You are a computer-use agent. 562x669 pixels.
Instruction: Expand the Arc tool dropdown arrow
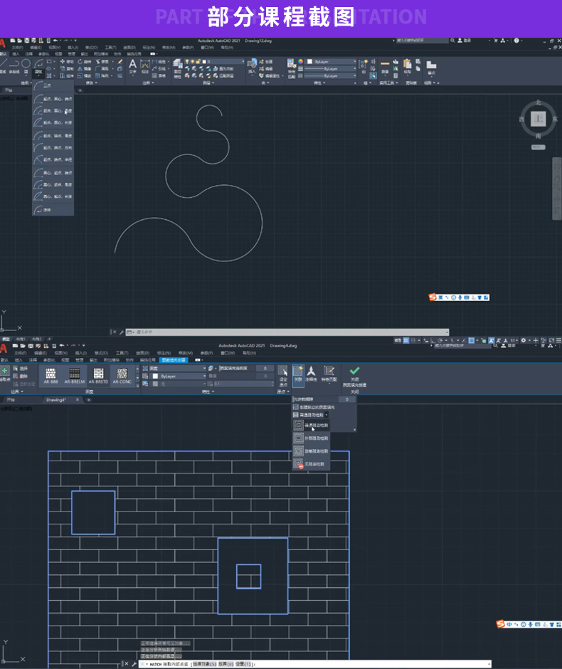(x=39, y=75)
